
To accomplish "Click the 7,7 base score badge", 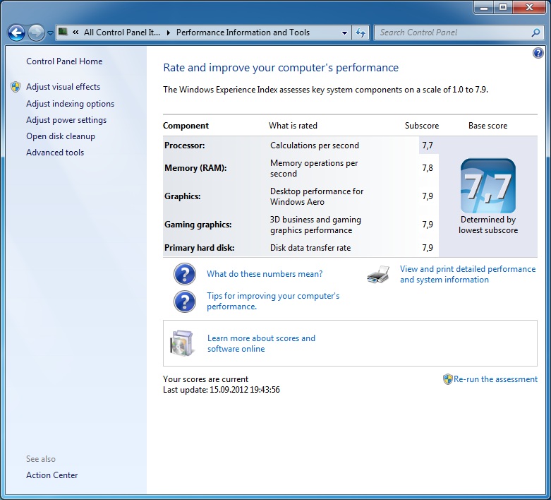I will click(488, 186).
